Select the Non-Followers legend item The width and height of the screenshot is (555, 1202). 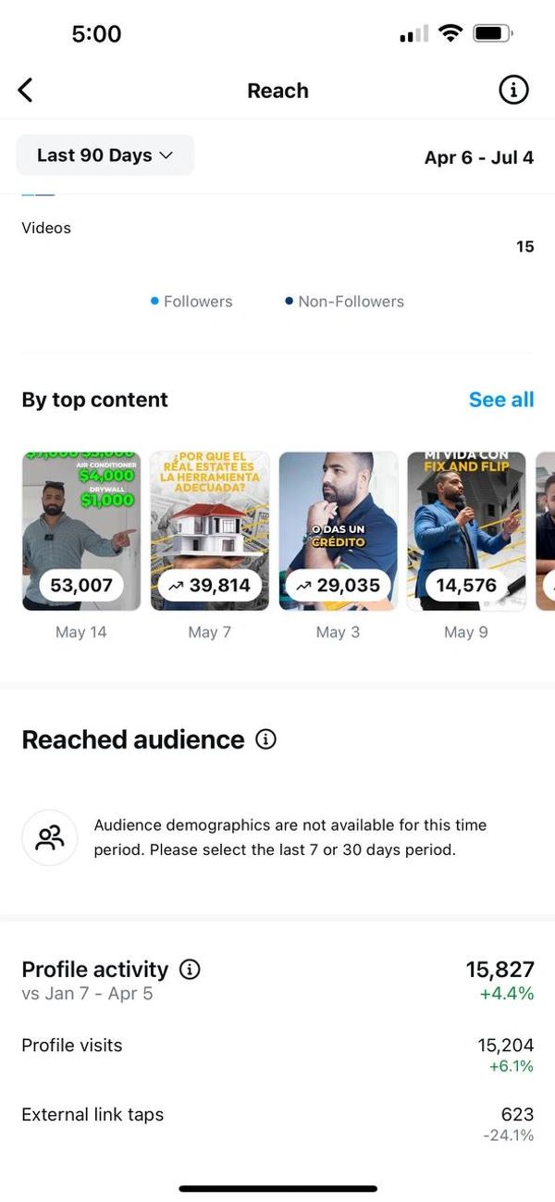tap(344, 302)
